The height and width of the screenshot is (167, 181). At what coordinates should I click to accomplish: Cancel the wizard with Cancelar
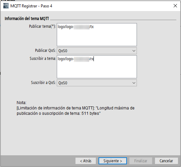(x=166, y=161)
